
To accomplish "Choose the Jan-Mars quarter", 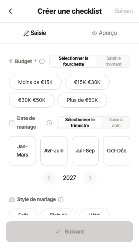I will click(x=22, y=151).
